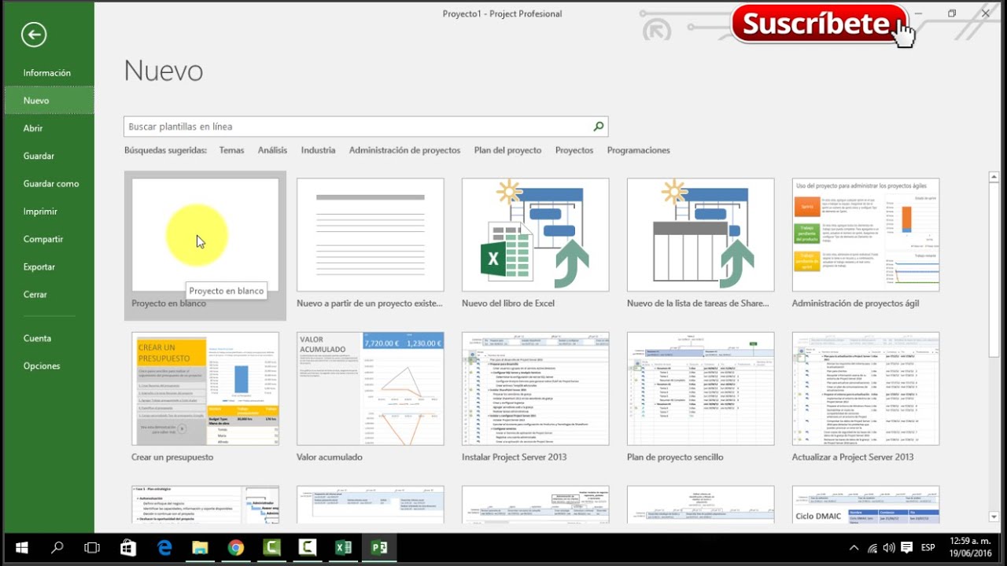Select Guardar in the sidebar

coord(47,156)
